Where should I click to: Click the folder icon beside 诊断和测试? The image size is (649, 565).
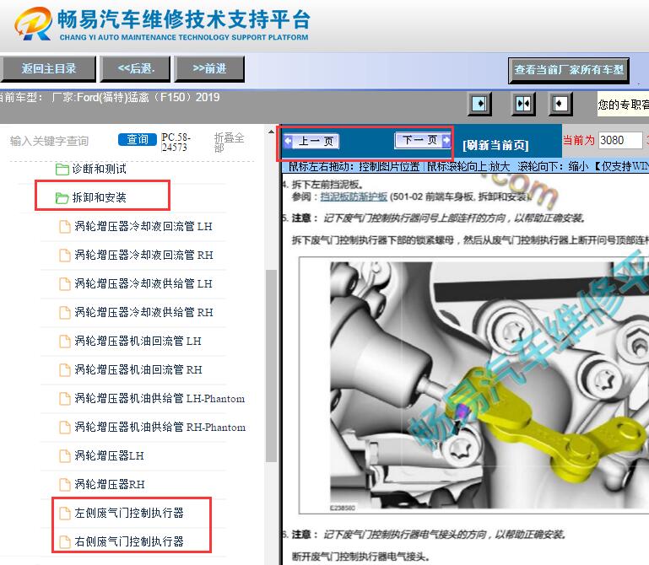click(x=62, y=169)
